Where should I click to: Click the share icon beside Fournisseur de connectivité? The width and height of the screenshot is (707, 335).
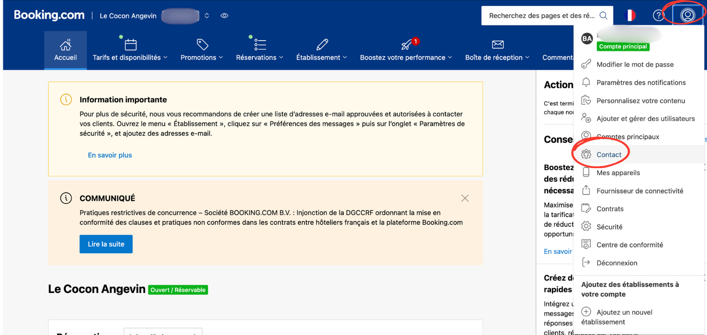(x=586, y=190)
